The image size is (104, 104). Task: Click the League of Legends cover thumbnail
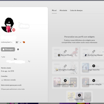pos(86,68)
